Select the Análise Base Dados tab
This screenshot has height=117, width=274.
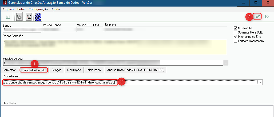coord(136,70)
